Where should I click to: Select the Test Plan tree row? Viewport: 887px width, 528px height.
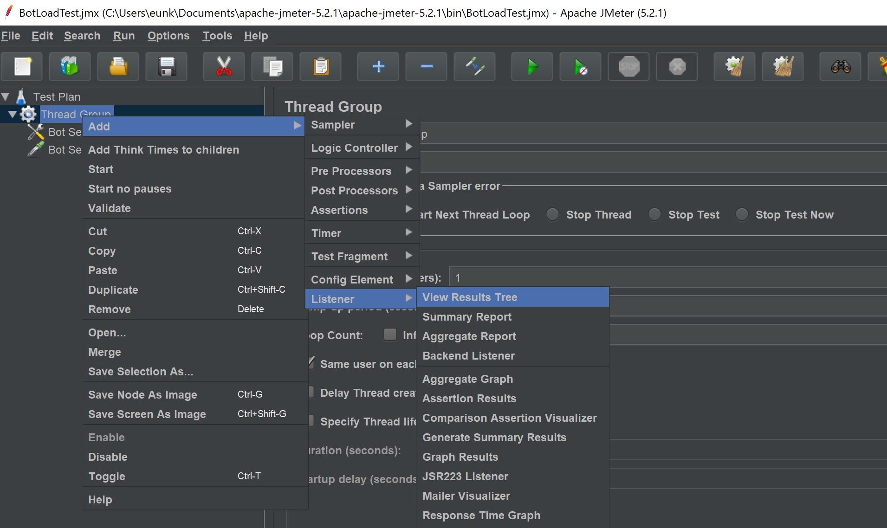pyautogui.click(x=57, y=97)
